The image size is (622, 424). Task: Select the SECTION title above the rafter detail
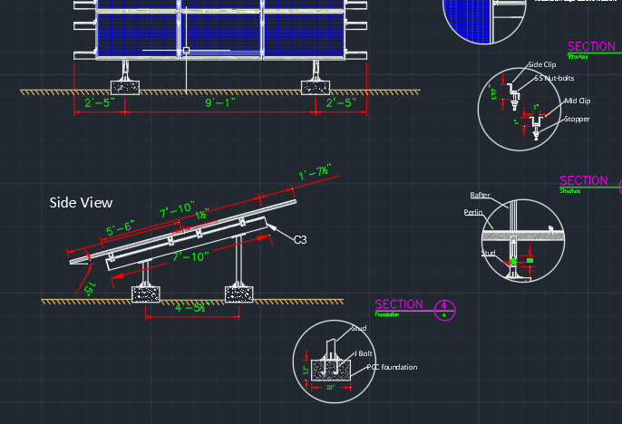(x=584, y=180)
